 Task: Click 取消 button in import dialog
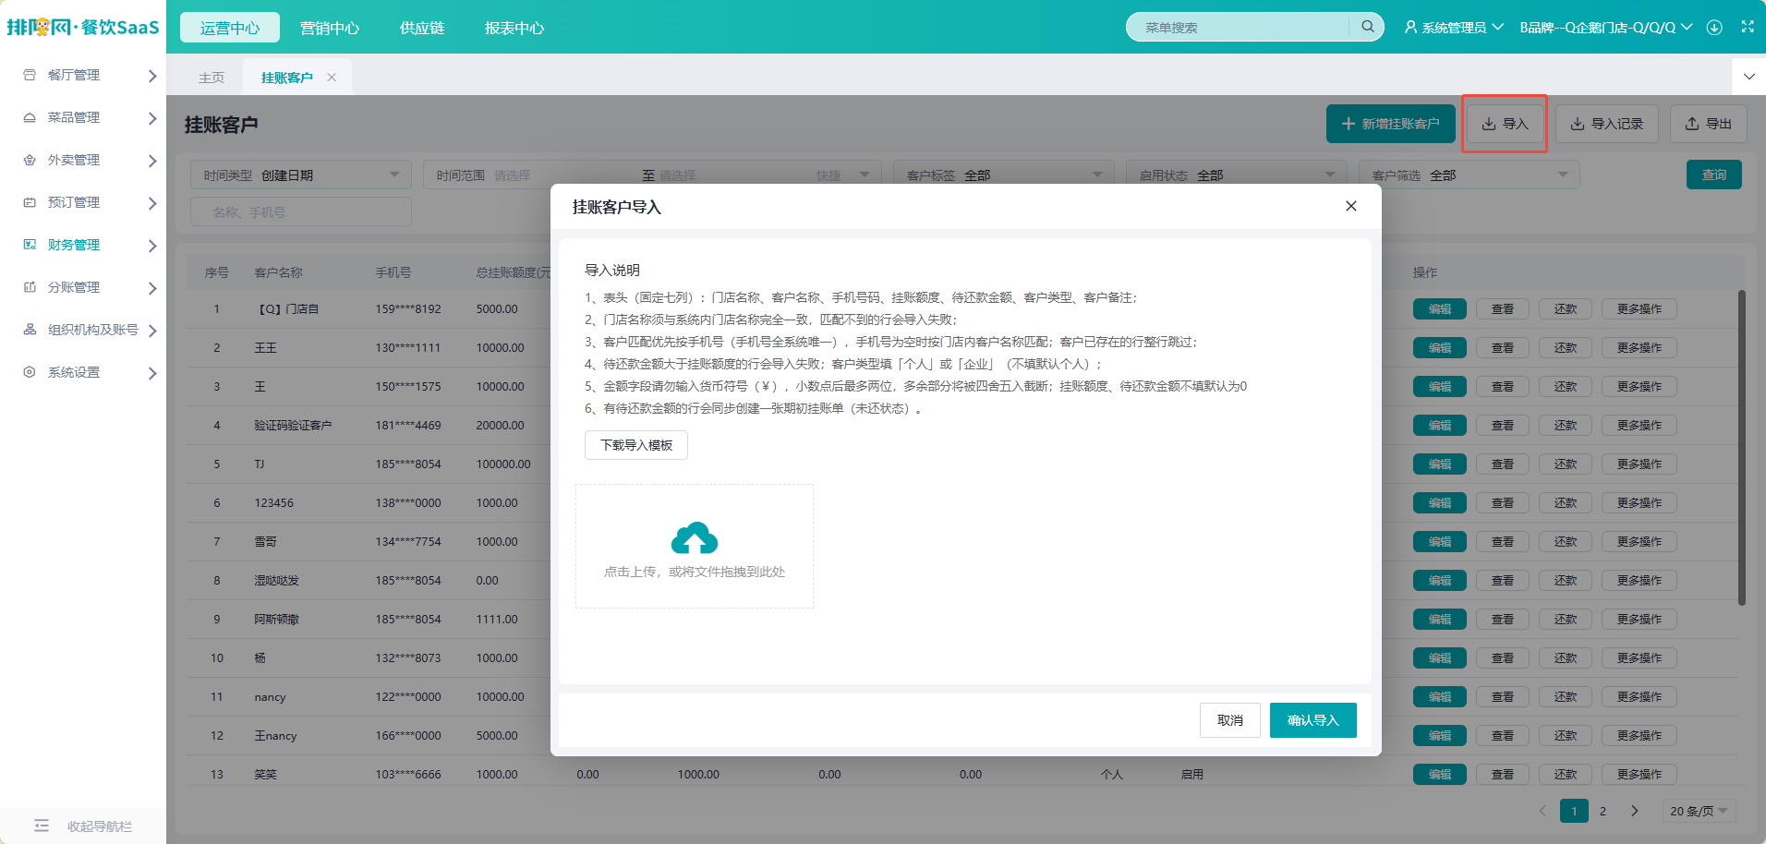(x=1230, y=720)
